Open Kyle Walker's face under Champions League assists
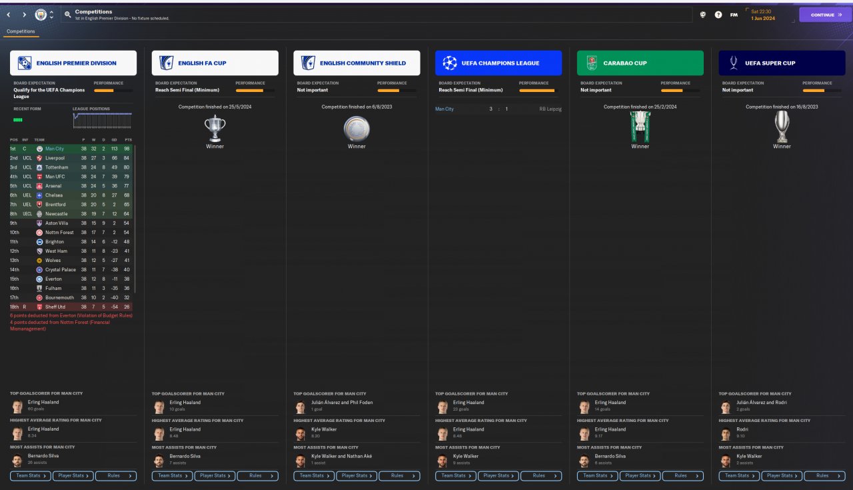This screenshot has width=853, height=490. (x=442, y=461)
